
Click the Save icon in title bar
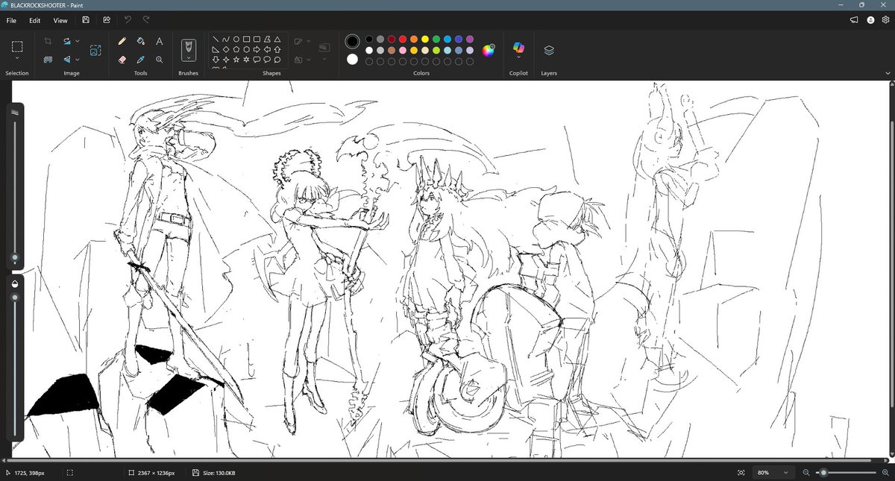[x=86, y=20]
